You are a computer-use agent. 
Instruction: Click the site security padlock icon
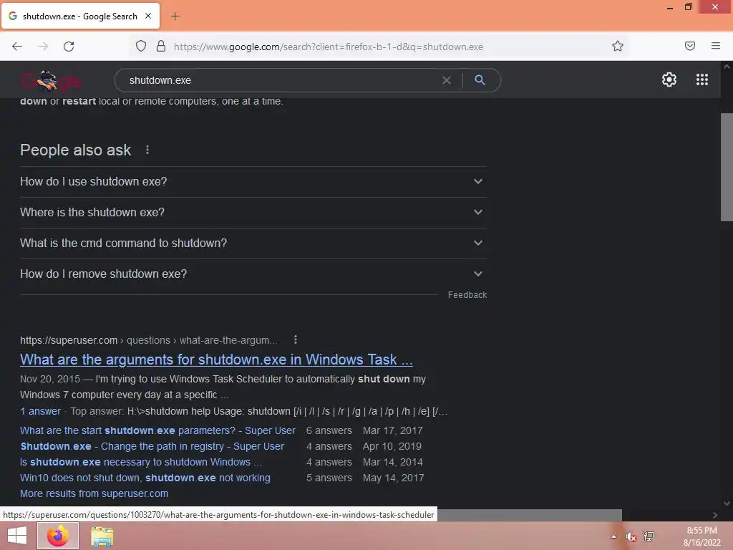tap(161, 46)
